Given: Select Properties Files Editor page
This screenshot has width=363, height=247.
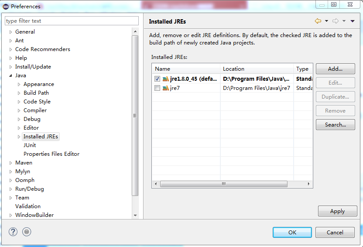Looking at the screenshot, I should pos(51,154).
